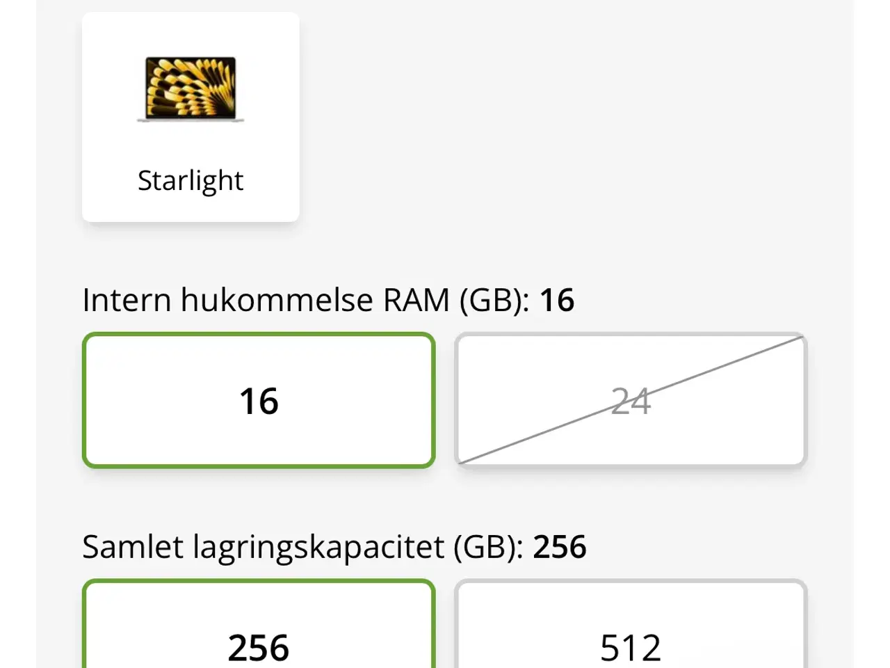Click the Starlight text label
The height and width of the screenshot is (668, 890).
(x=191, y=181)
